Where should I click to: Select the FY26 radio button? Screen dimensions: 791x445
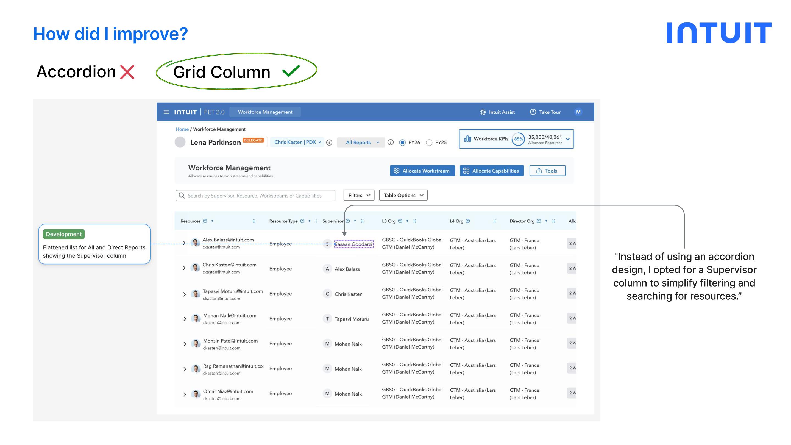402,143
